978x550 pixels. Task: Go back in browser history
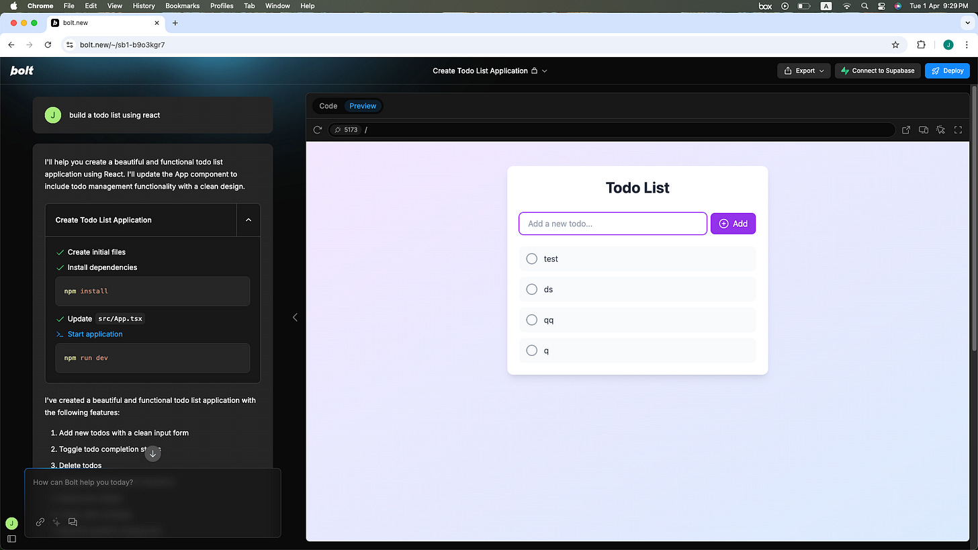coord(11,45)
